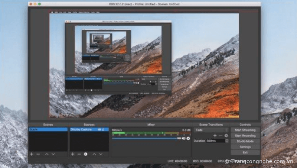The width and height of the screenshot is (297, 168).
Task: Add a scene transition with plus icon
Action: (215, 136)
